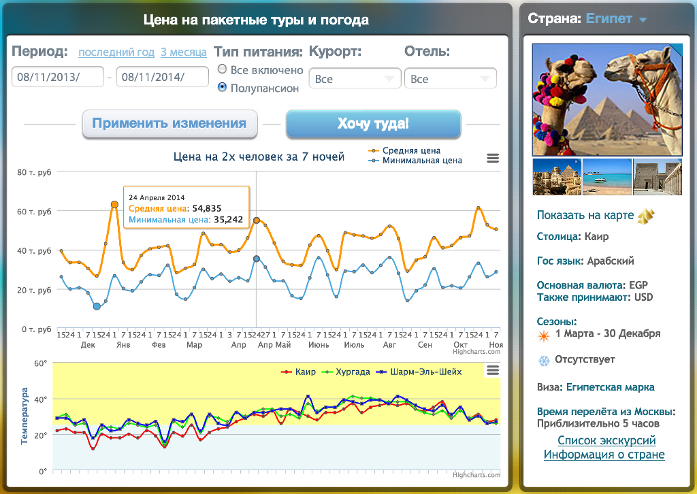Image resolution: width=697 pixels, height=494 pixels.
Task: Click the последний год period link
Action: coord(116,52)
